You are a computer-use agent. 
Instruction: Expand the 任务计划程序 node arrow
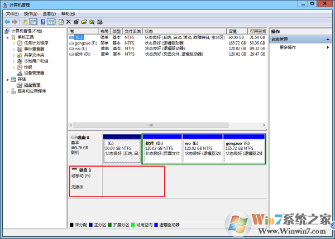tap(14, 43)
